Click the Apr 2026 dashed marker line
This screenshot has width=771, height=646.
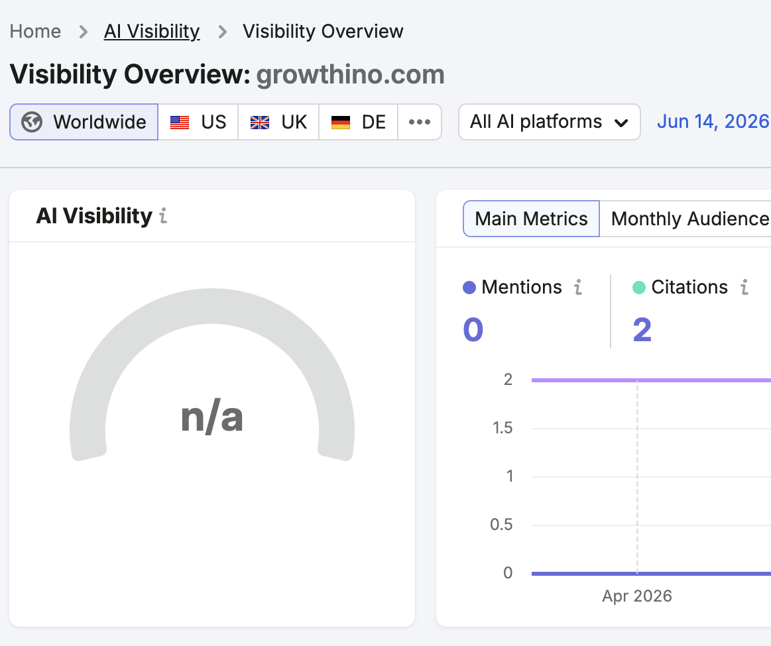(637, 476)
